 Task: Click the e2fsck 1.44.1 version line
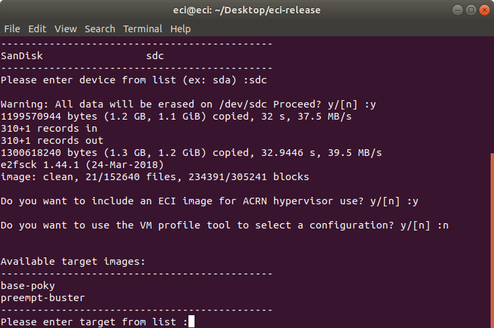(x=82, y=165)
